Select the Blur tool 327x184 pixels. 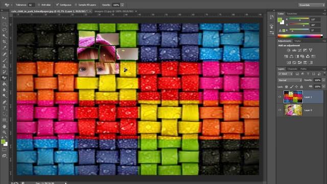4,90
